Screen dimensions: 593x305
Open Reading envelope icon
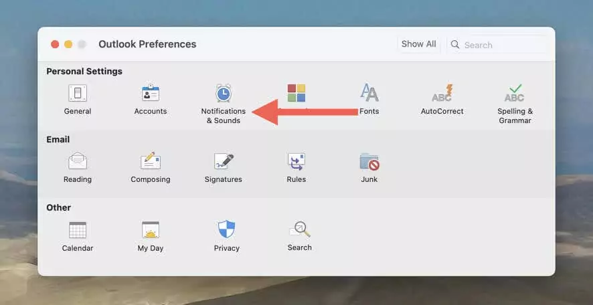(x=78, y=161)
